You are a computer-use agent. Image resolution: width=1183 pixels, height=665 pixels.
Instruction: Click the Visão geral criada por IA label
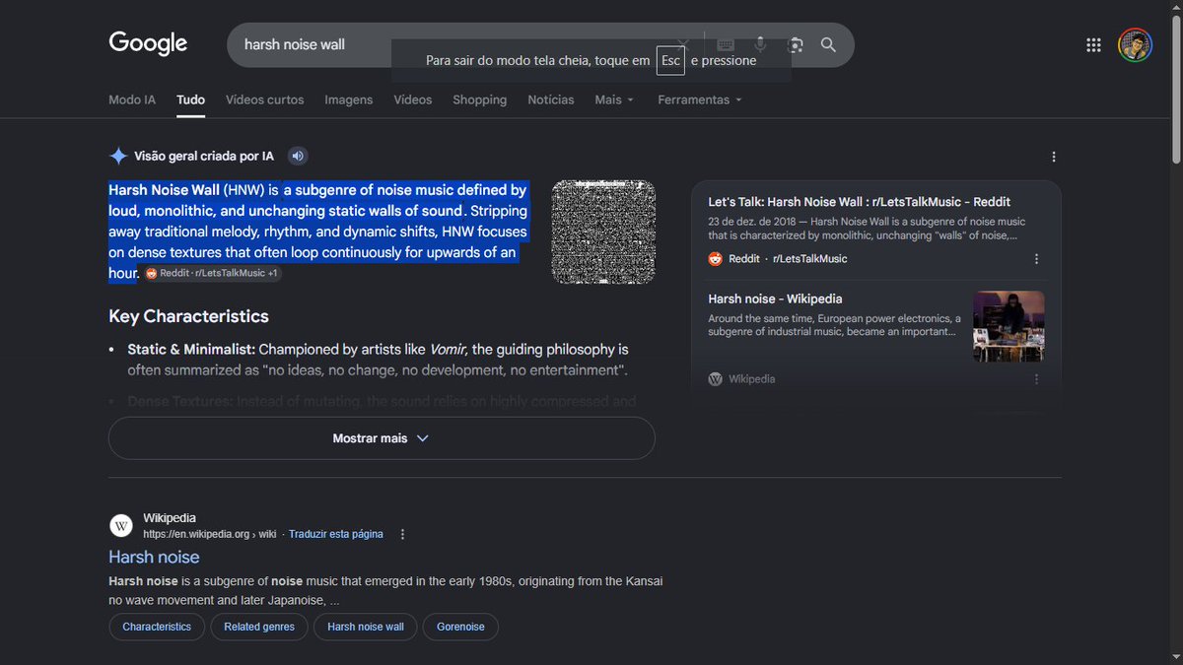click(204, 156)
